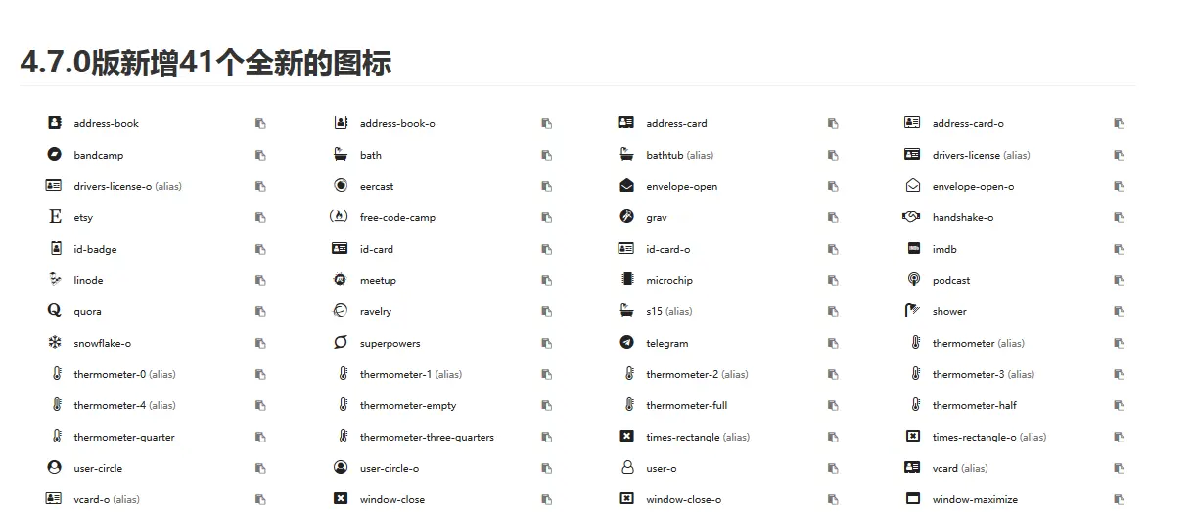Open the thermometer (alias) link
Image resolution: width=1193 pixels, height=512 pixels.
point(979,343)
